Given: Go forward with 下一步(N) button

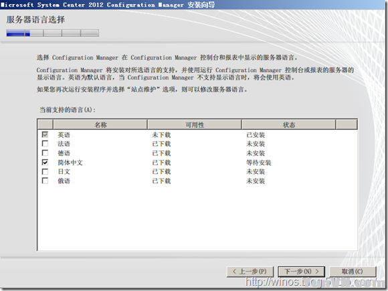Looking at the screenshot, I should 302,272.
